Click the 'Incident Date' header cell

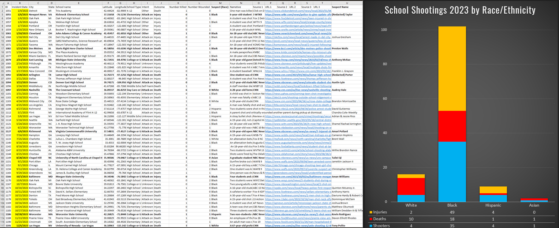20,7
